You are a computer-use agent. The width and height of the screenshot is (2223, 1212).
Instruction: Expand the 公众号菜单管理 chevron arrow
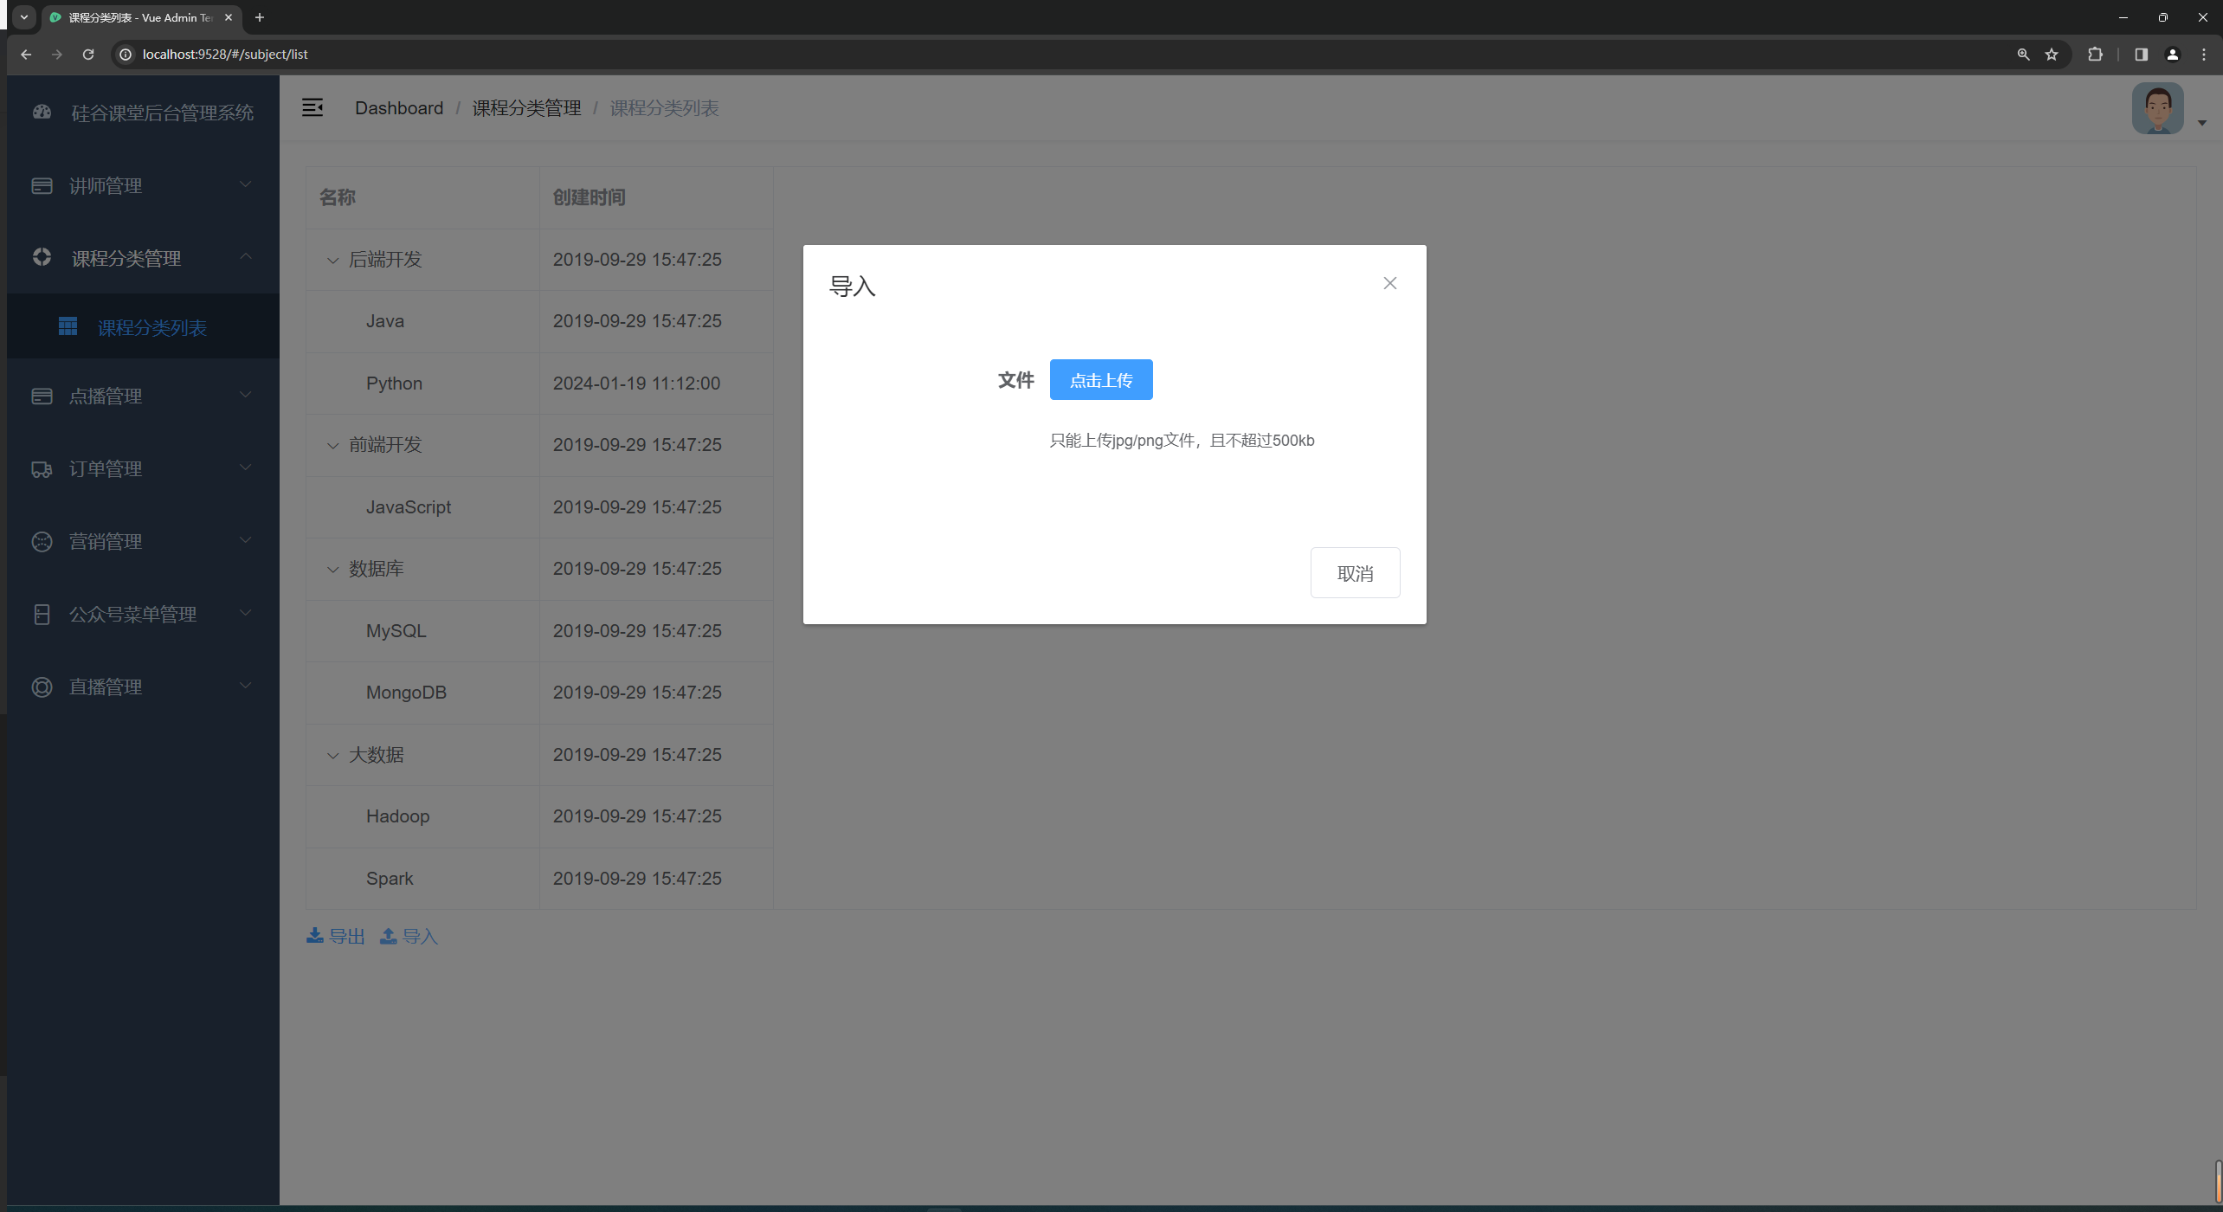(x=246, y=612)
